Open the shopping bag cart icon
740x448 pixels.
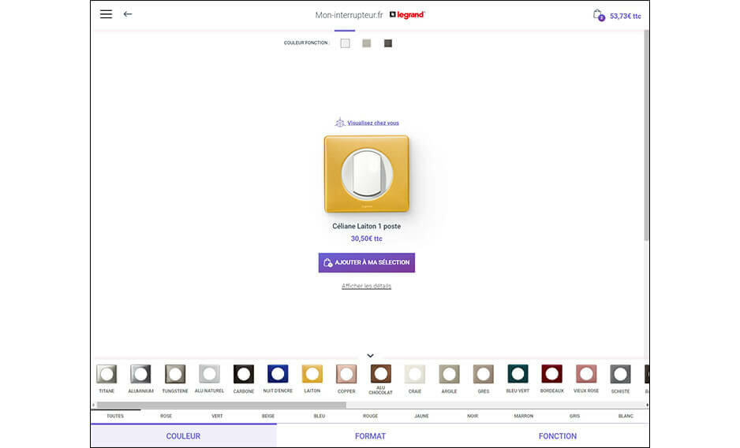tap(598, 15)
